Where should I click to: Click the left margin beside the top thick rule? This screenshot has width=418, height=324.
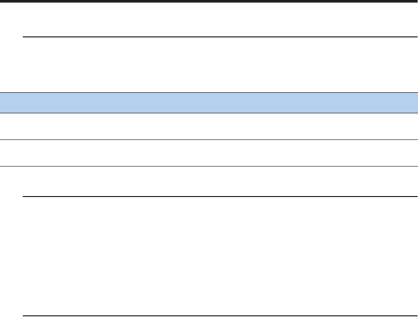tap(11, 37)
